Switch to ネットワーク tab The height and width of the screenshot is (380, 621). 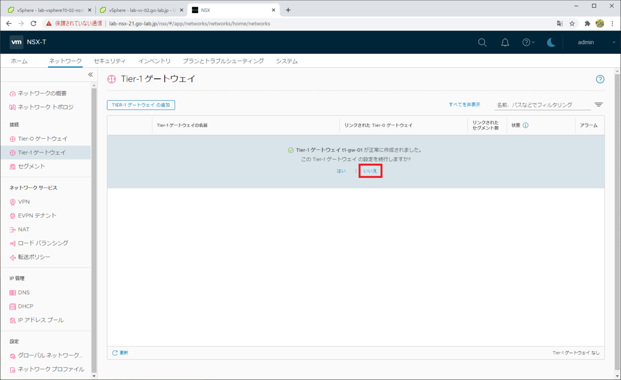point(65,61)
